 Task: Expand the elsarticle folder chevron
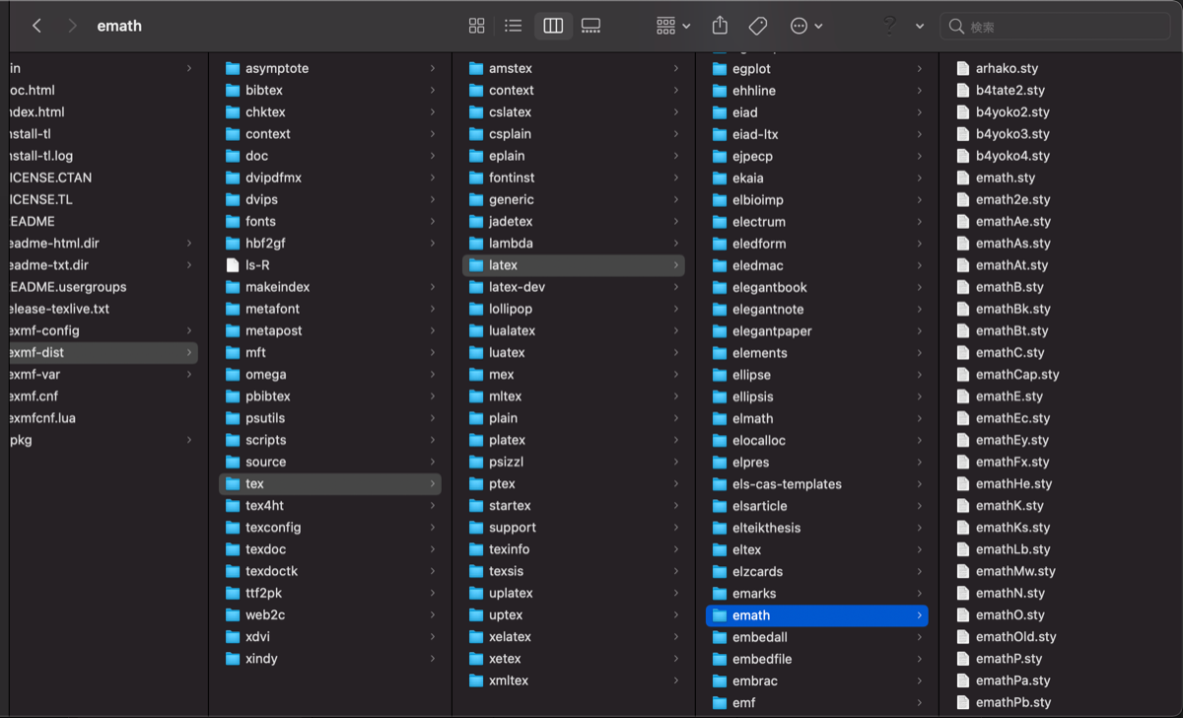[919, 506]
